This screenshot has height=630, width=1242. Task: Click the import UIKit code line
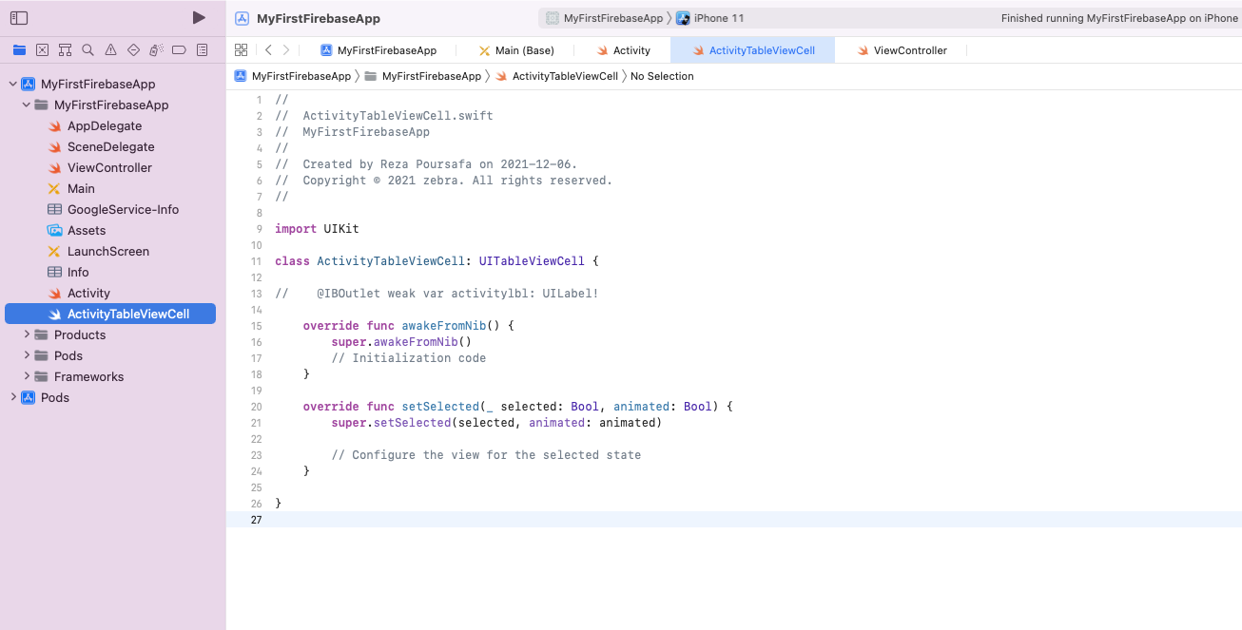pos(317,229)
